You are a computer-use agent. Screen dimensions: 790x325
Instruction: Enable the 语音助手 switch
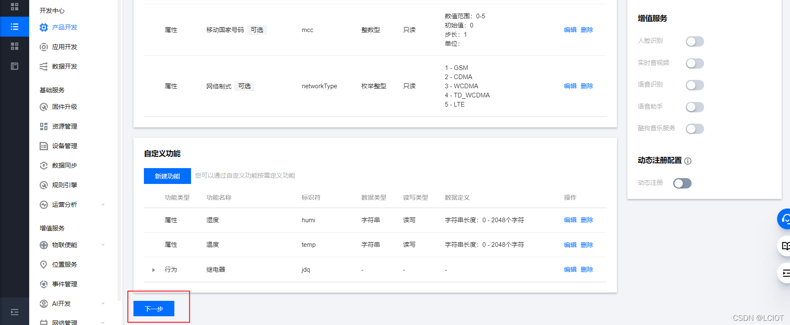pyautogui.click(x=695, y=107)
